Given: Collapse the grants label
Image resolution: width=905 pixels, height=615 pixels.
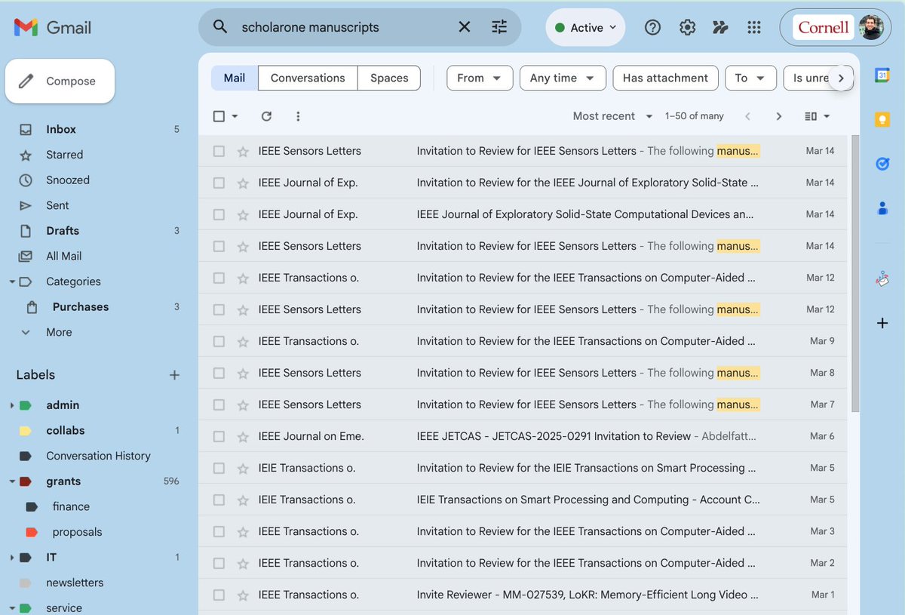Looking at the screenshot, I should (x=12, y=481).
